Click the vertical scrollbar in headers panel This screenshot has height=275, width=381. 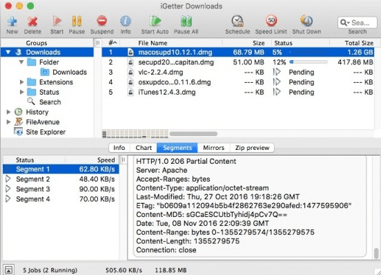(376, 253)
